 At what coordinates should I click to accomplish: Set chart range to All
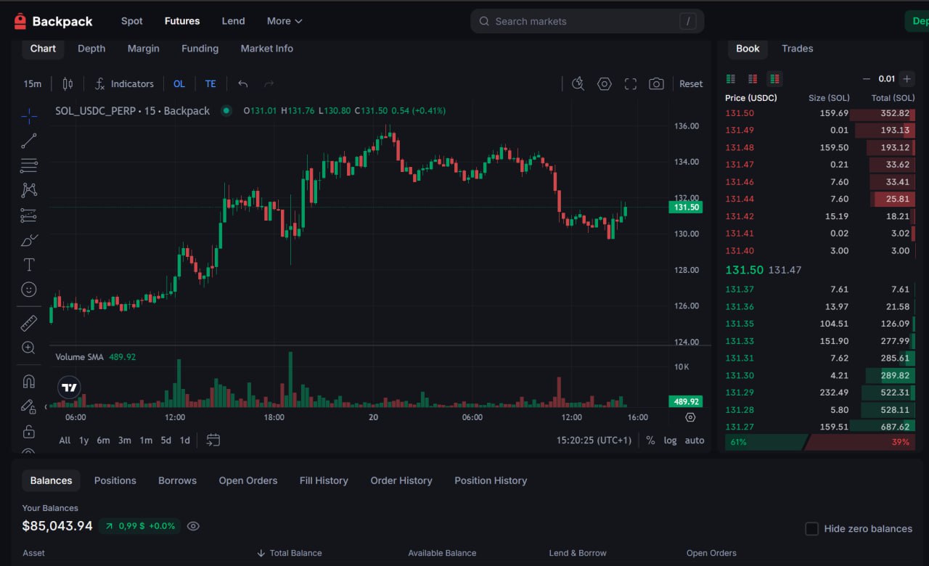pyautogui.click(x=65, y=440)
